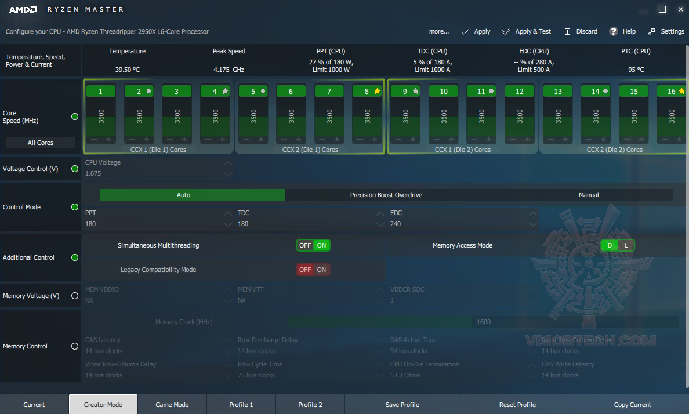This screenshot has width=689, height=414.
Task: Click the gold star on core 16
Action: (x=681, y=91)
